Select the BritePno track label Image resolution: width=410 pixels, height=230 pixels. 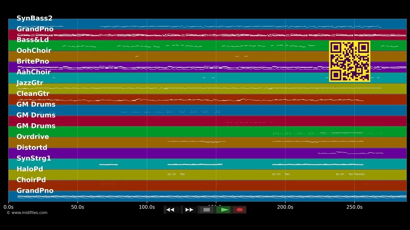pos(33,61)
